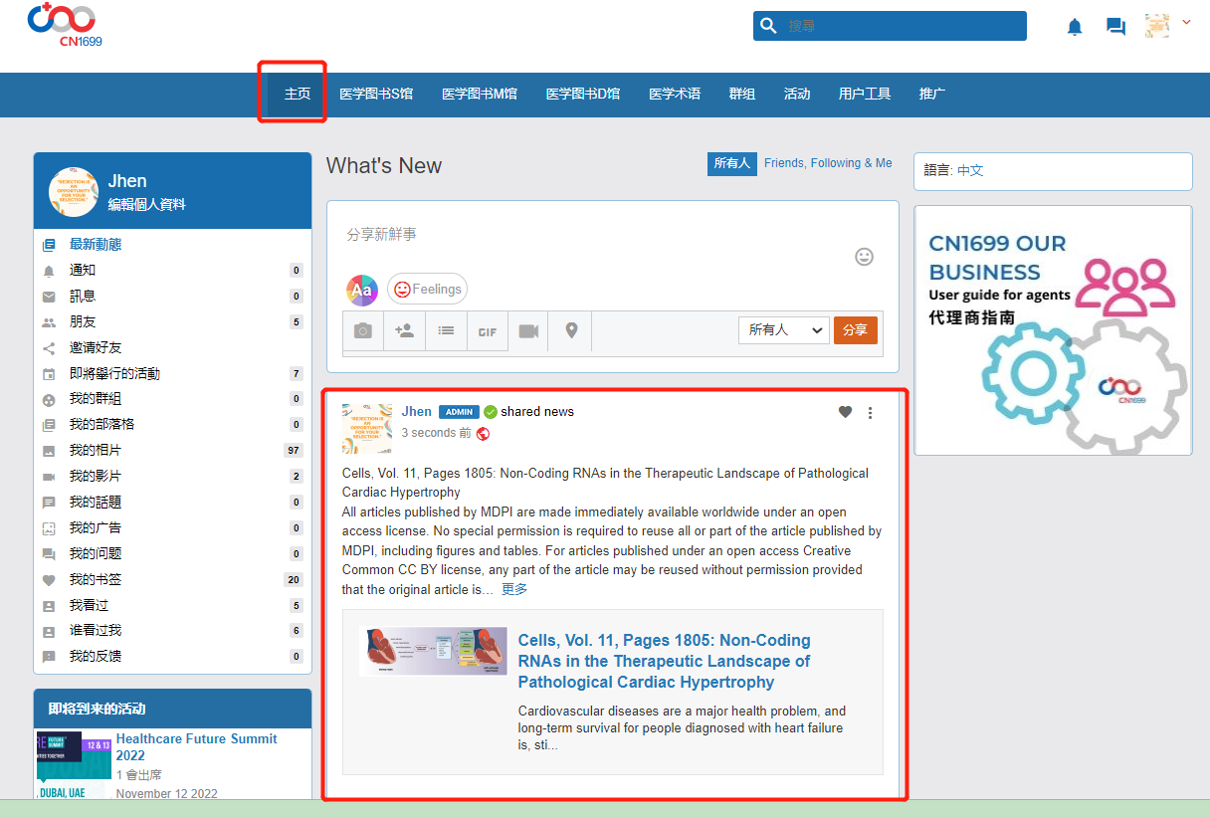The width and height of the screenshot is (1210, 817).
Task: Click the 通知 bell icon in sidebar
Action: tap(49, 271)
